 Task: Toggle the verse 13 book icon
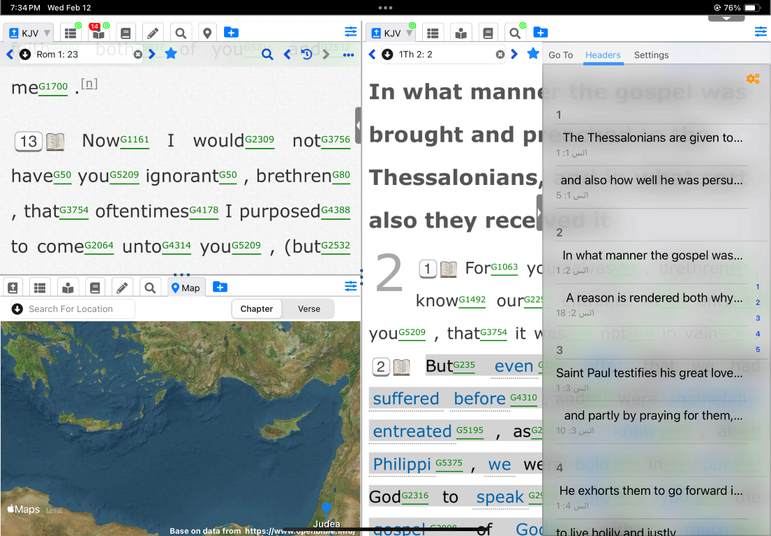pyautogui.click(x=55, y=142)
